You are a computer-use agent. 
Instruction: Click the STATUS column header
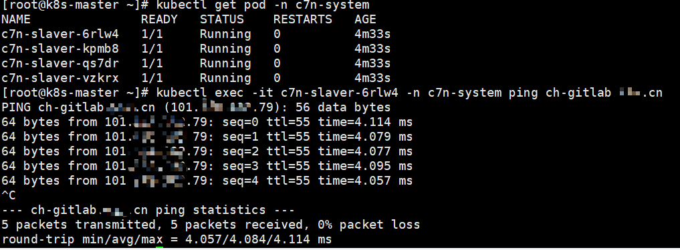click(221, 19)
